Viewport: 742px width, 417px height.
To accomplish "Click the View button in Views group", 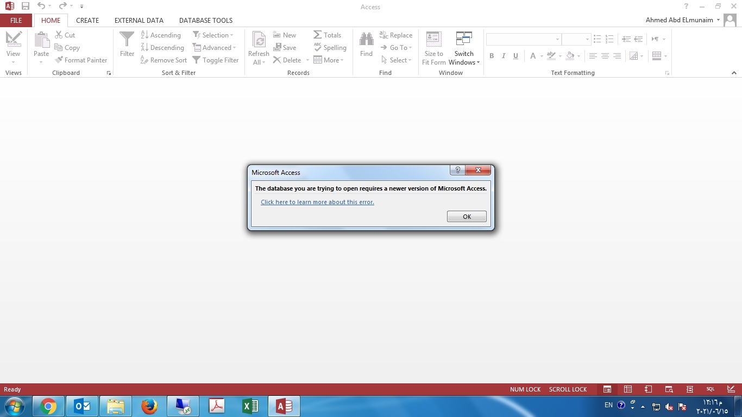I will [13, 48].
